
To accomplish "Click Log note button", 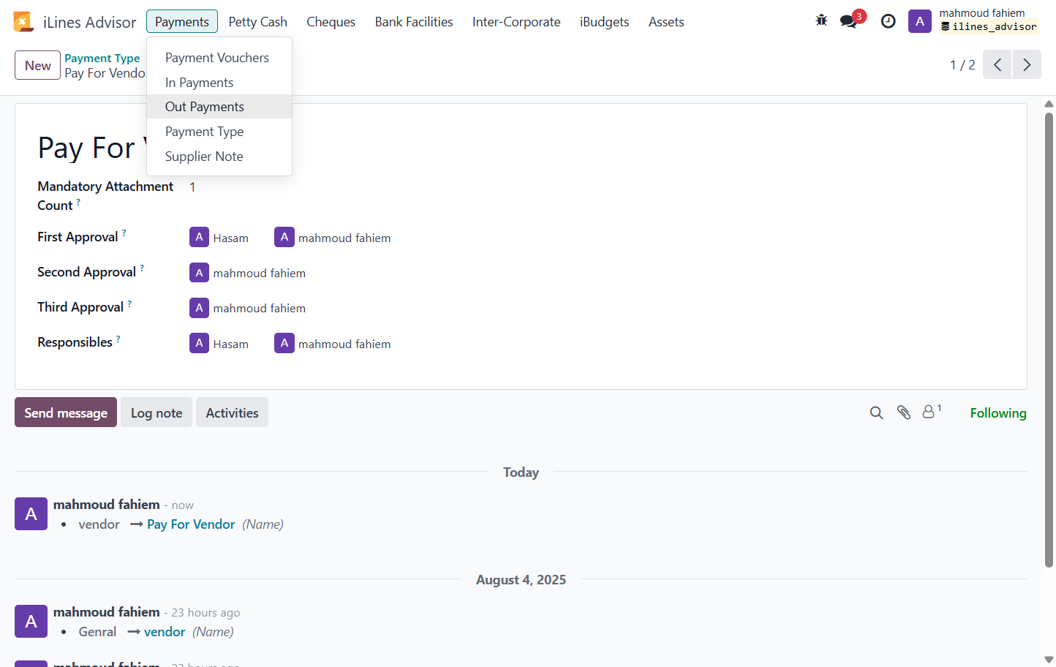I will (156, 412).
